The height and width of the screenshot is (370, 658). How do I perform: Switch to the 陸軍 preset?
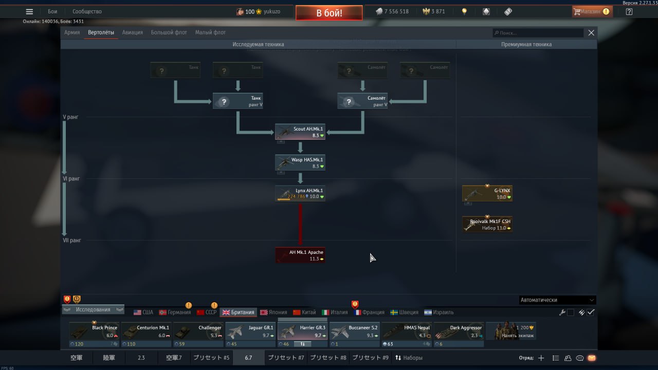[x=108, y=358]
